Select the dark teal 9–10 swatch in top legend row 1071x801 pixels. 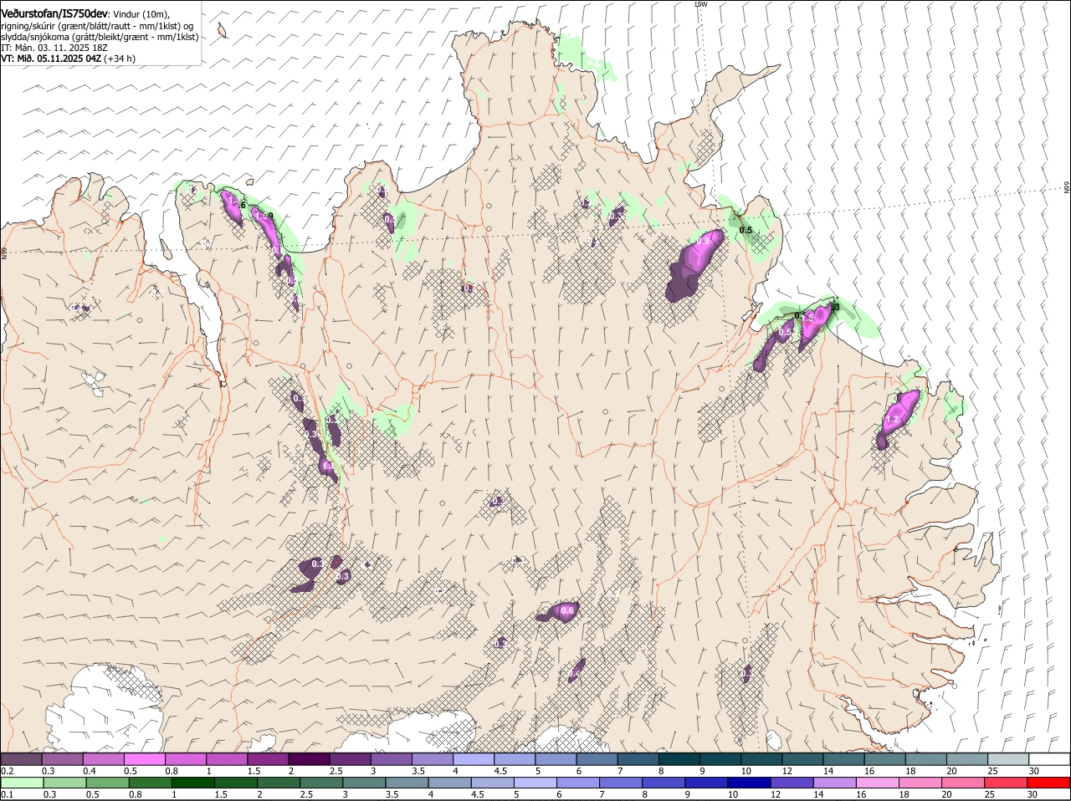point(720,758)
